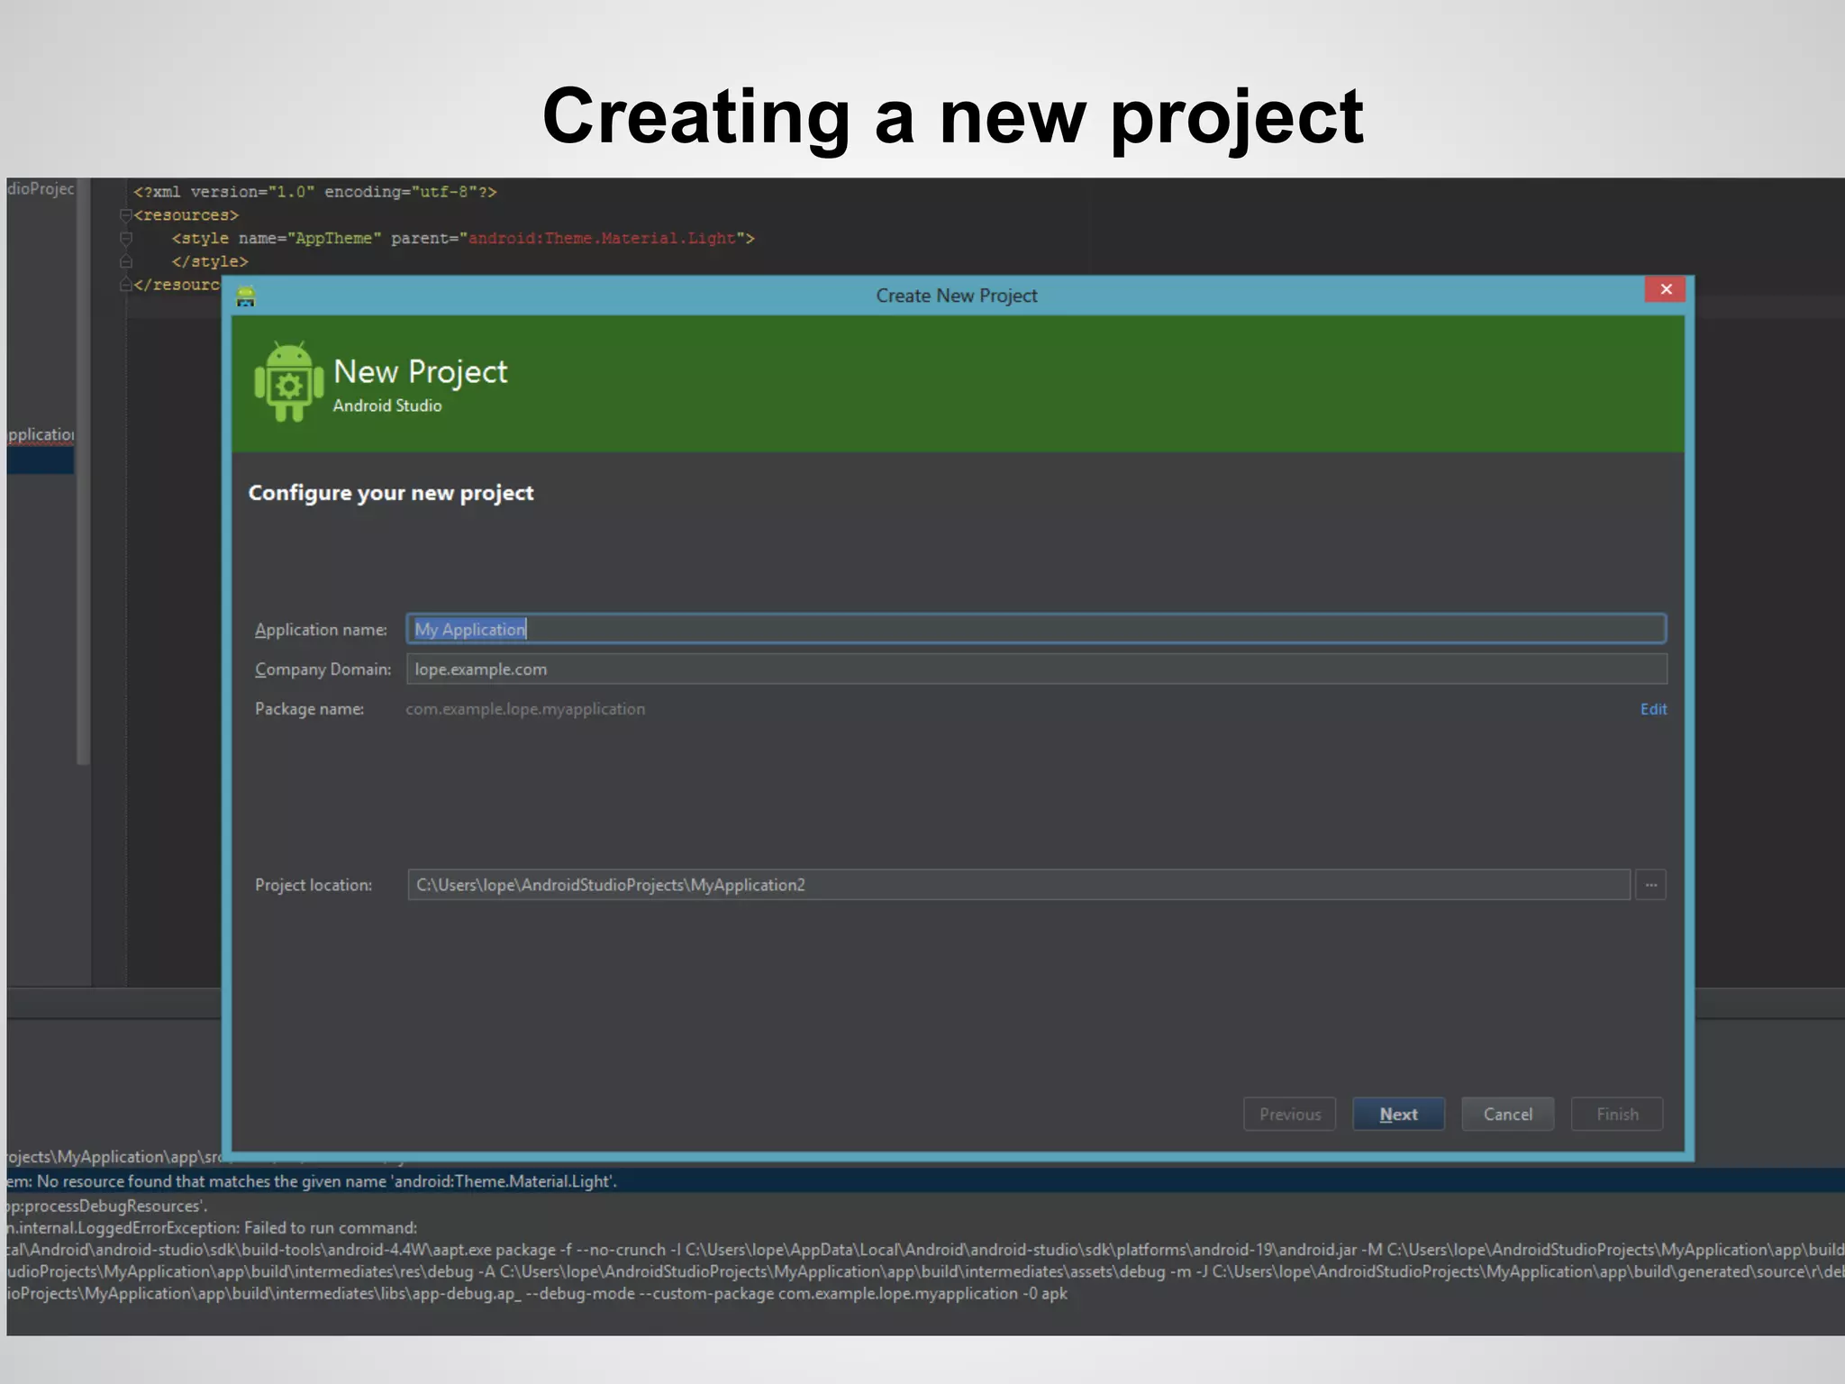Screen dimensions: 1845x1384
Task: Click the 'Failed to run command' log line
Action: click(212, 1227)
